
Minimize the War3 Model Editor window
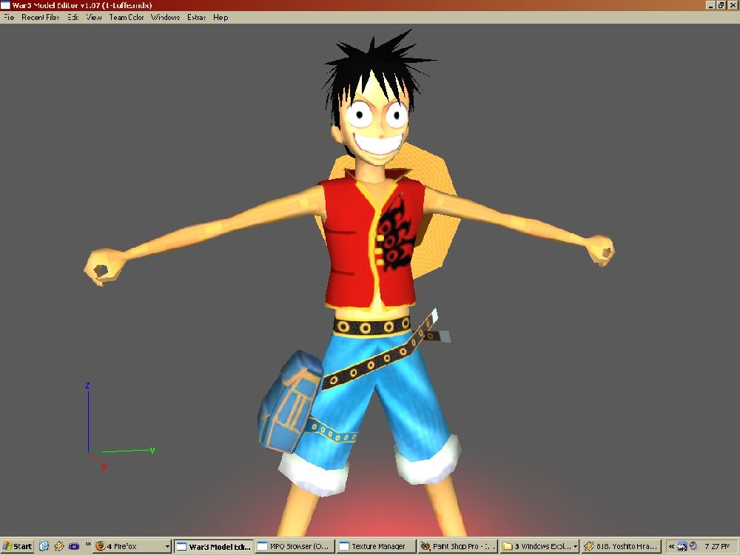(710, 5)
